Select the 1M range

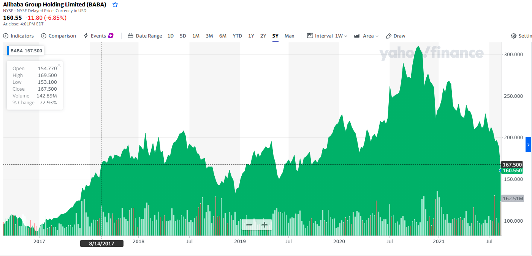click(x=196, y=36)
